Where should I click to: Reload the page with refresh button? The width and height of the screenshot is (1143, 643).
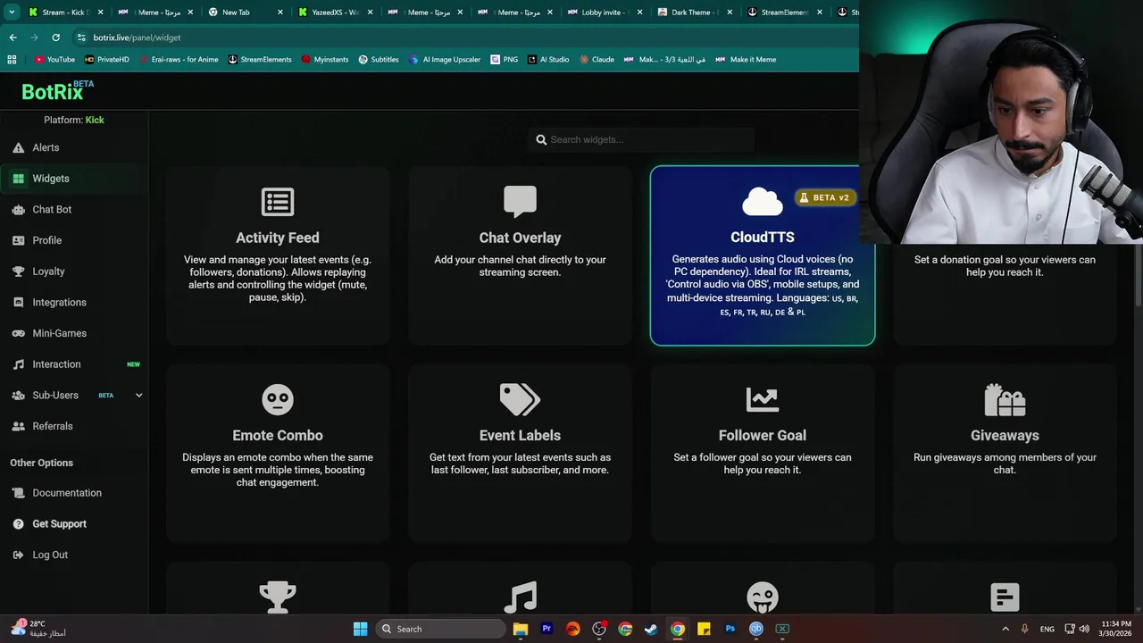tap(55, 38)
